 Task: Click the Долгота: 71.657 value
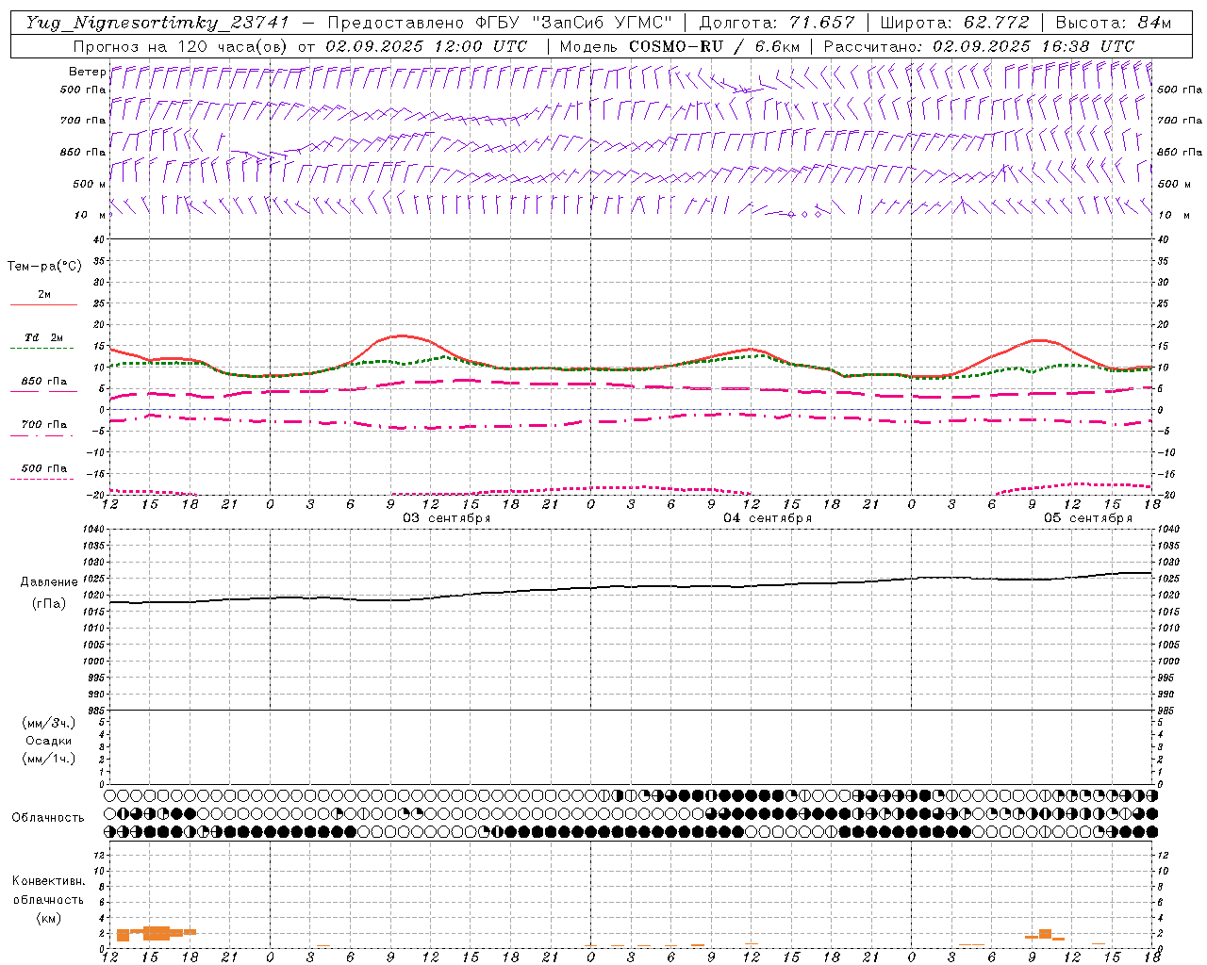point(777,23)
